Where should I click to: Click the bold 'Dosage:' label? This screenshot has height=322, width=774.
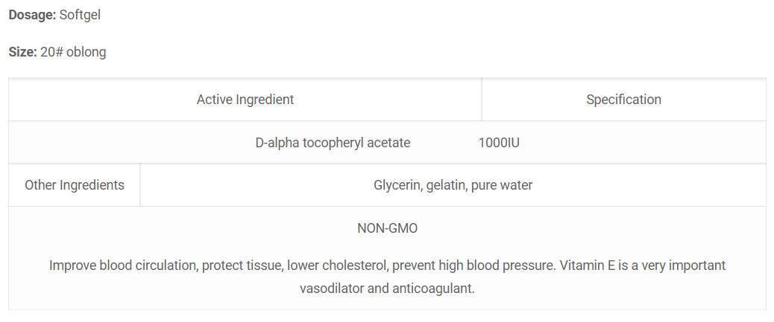pos(33,16)
